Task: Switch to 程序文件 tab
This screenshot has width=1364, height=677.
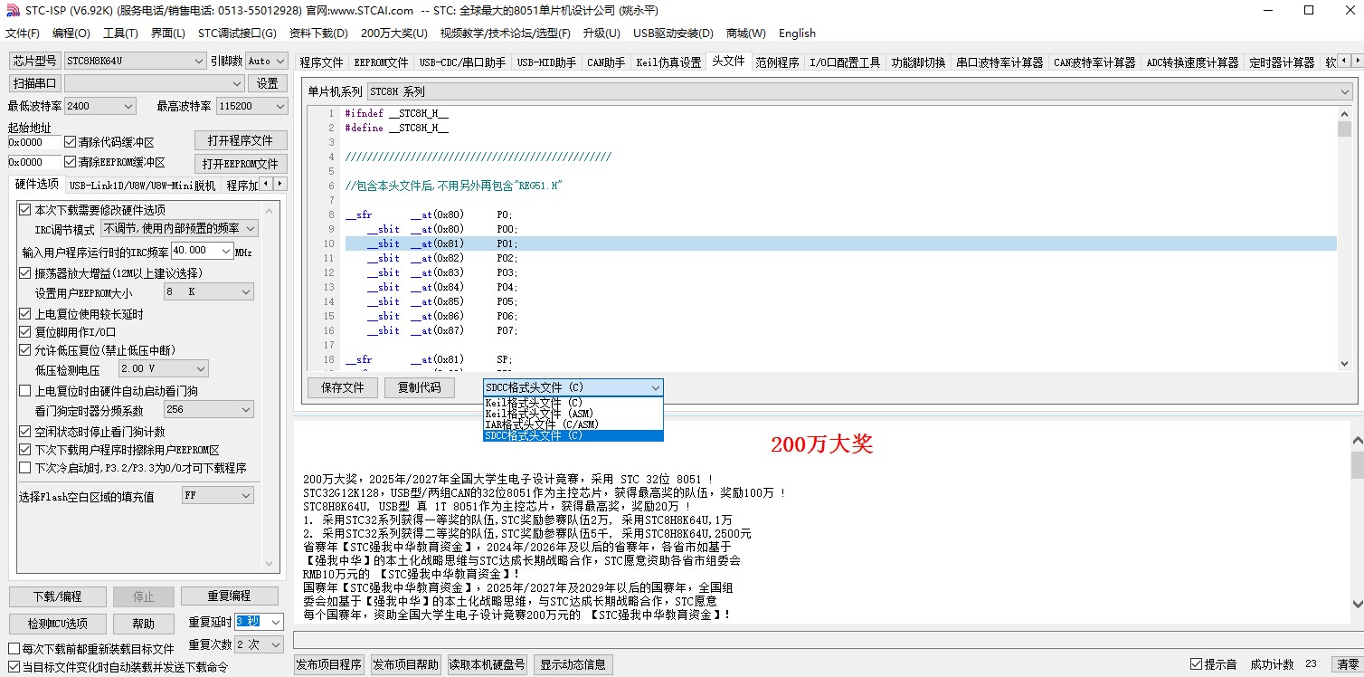Action: click(x=322, y=62)
